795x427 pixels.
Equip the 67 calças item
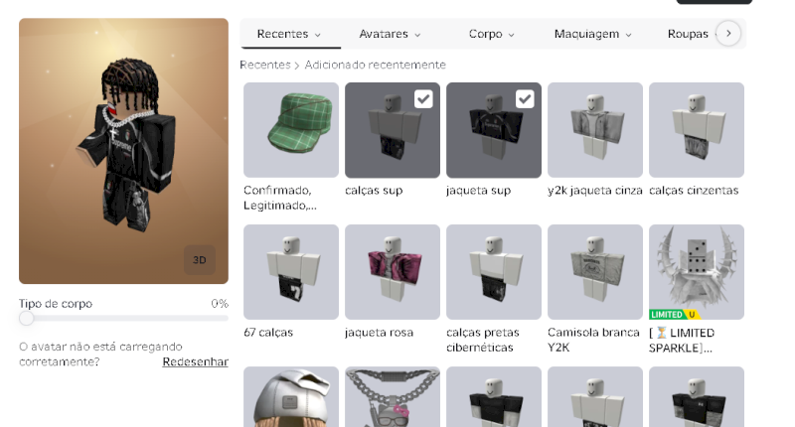(x=291, y=272)
